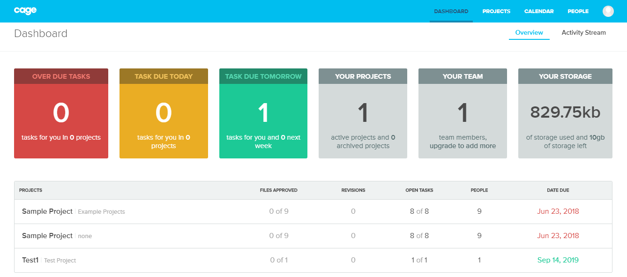The height and width of the screenshot is (277, 627).
Task: Click the Cage logo in the header
Action: (x=25, y=10)
